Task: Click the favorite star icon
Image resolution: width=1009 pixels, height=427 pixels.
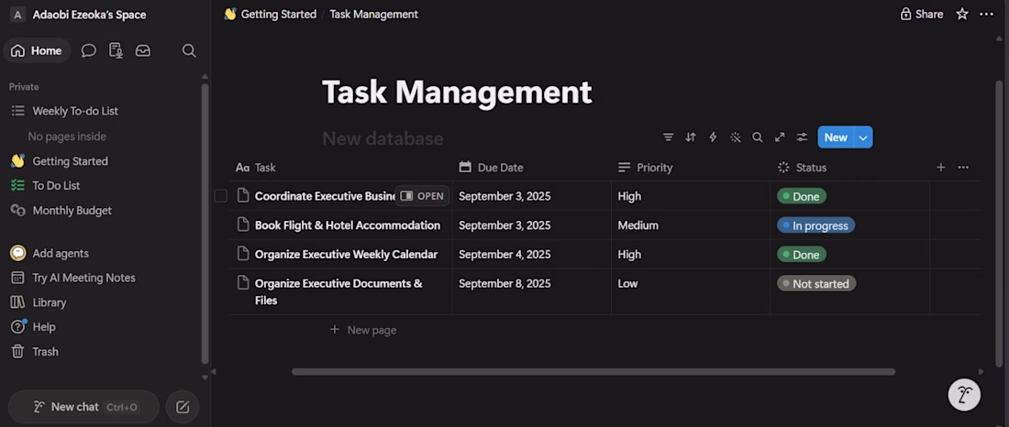Action: 962,14
